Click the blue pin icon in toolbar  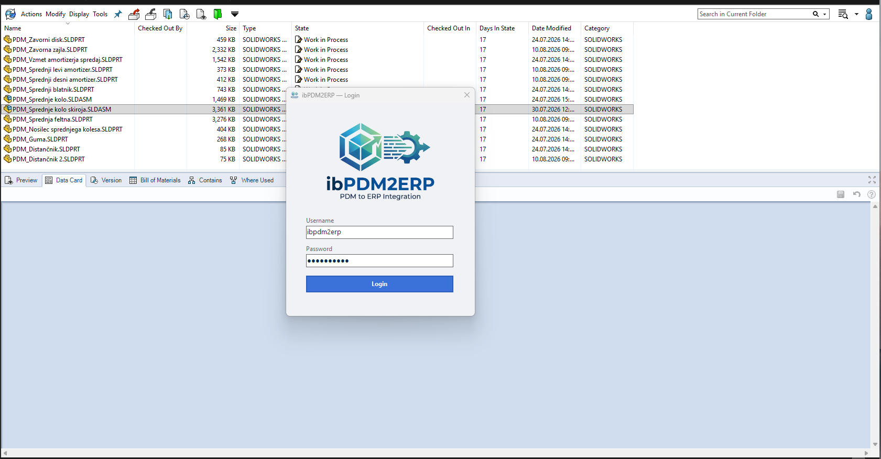(x=118, y=14)
